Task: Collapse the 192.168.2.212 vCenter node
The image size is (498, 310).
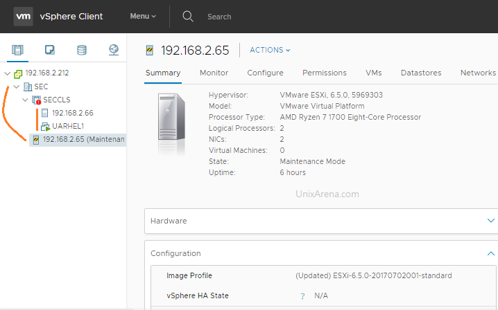Action: tap(8, 73)
